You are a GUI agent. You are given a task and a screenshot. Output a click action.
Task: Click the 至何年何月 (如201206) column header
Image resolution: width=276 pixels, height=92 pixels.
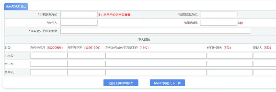pyautogui.click(x=84, y=48)
